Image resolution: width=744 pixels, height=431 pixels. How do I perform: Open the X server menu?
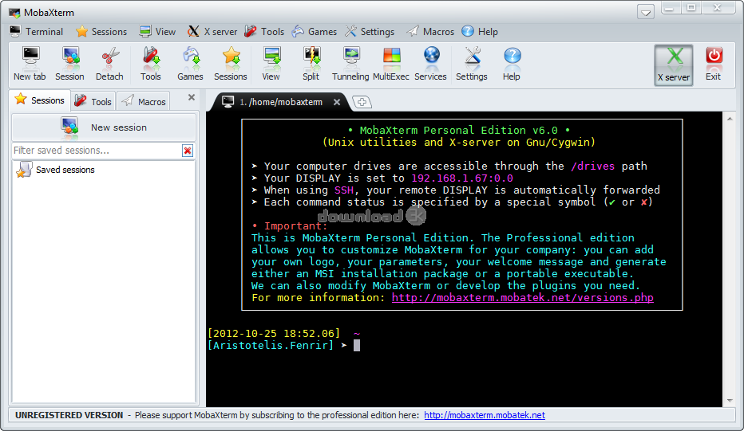212,32
